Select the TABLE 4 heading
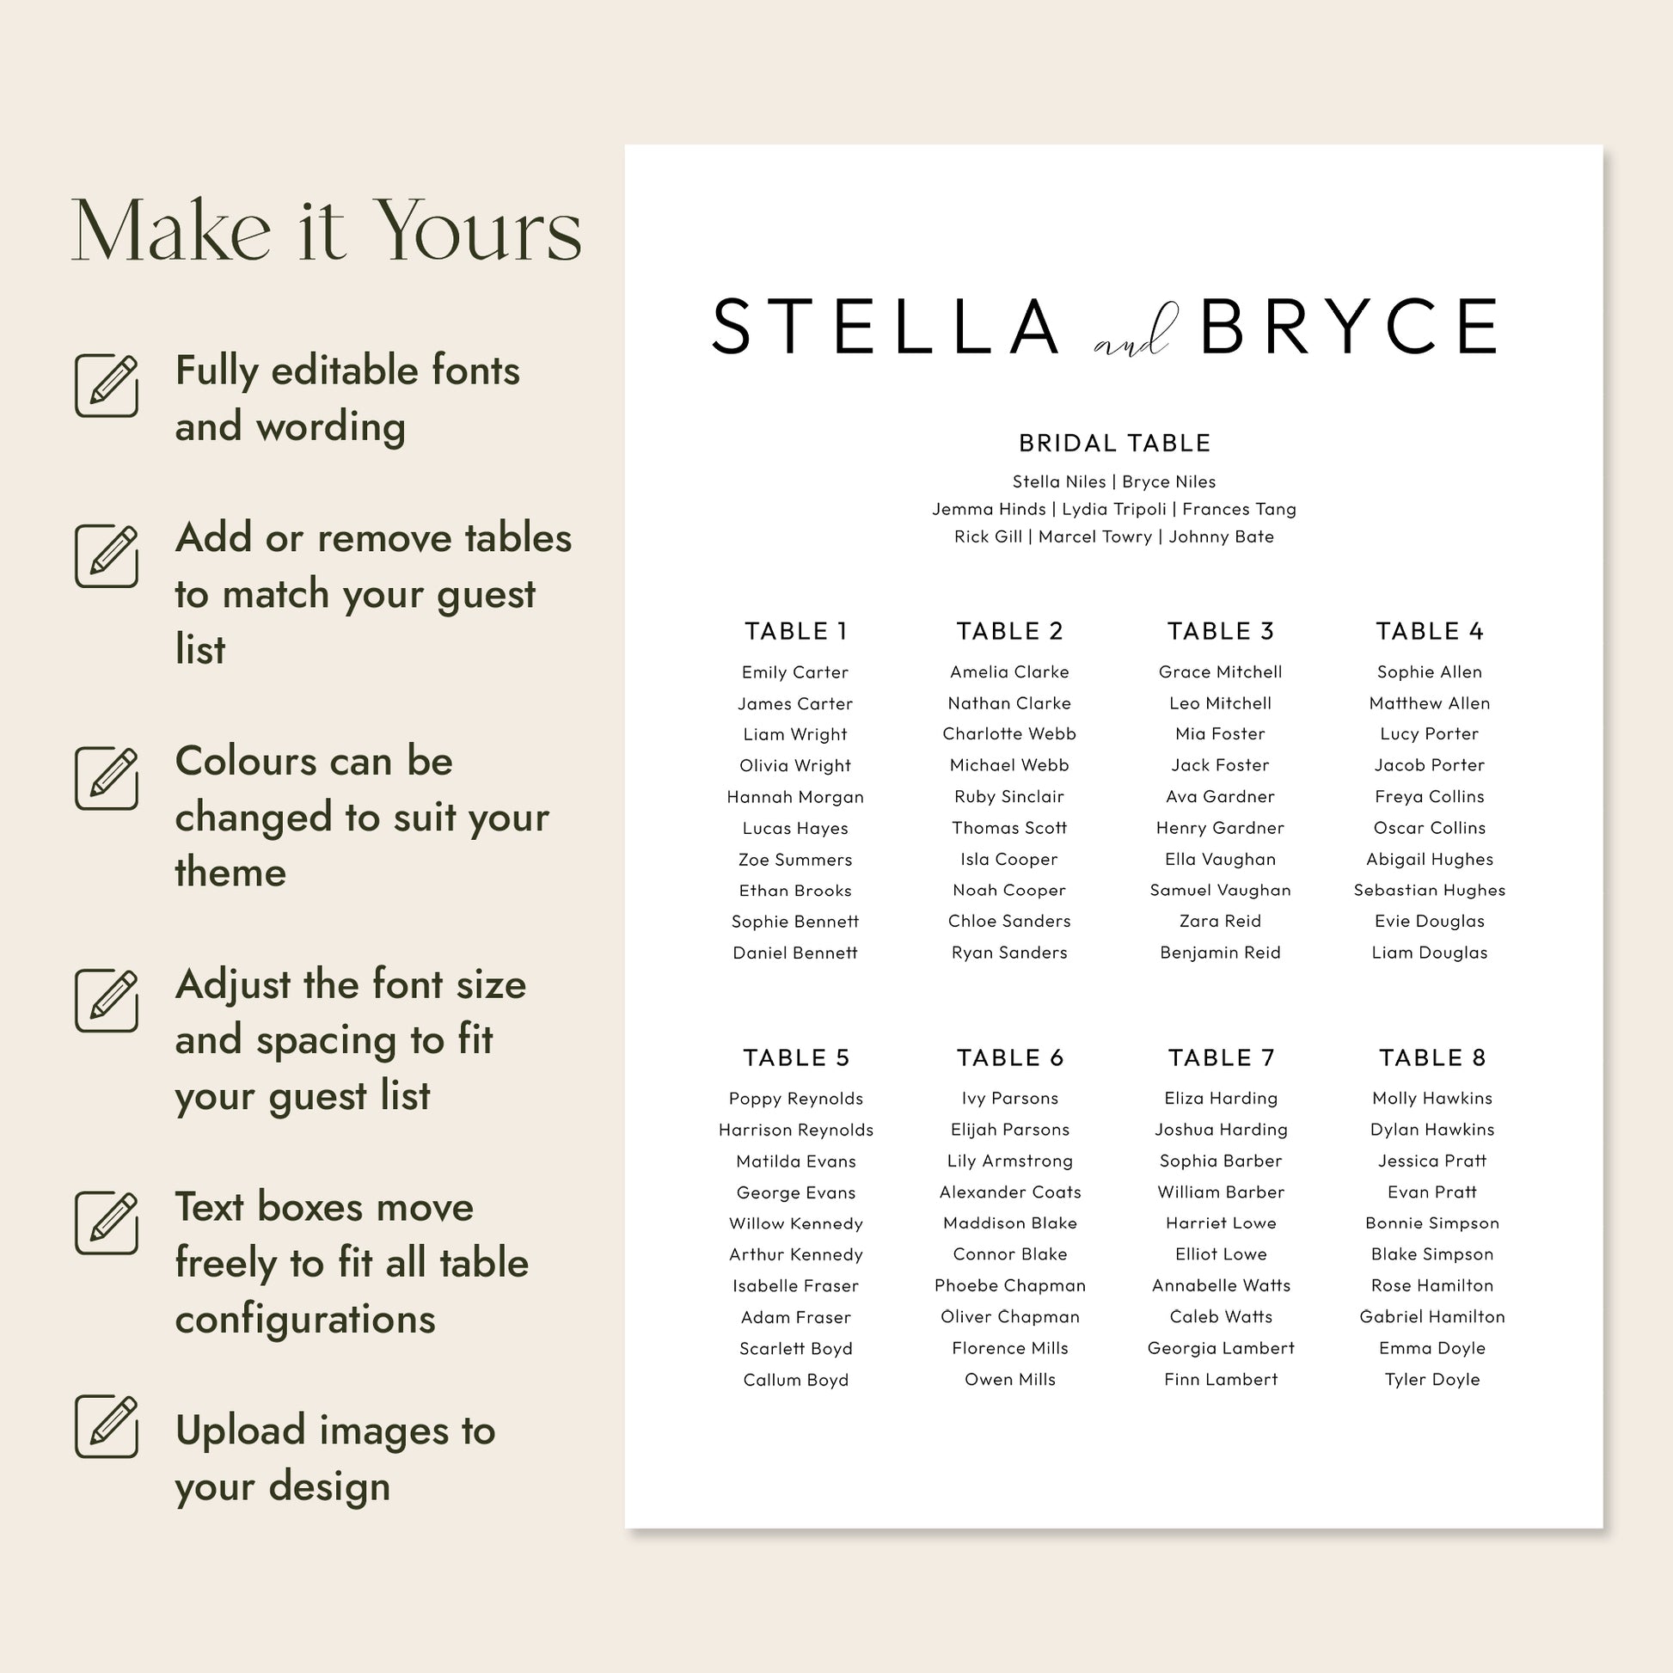The width and height of the screenshot is (1673, 1673). pyautogui.click(x=1430, y=631)
